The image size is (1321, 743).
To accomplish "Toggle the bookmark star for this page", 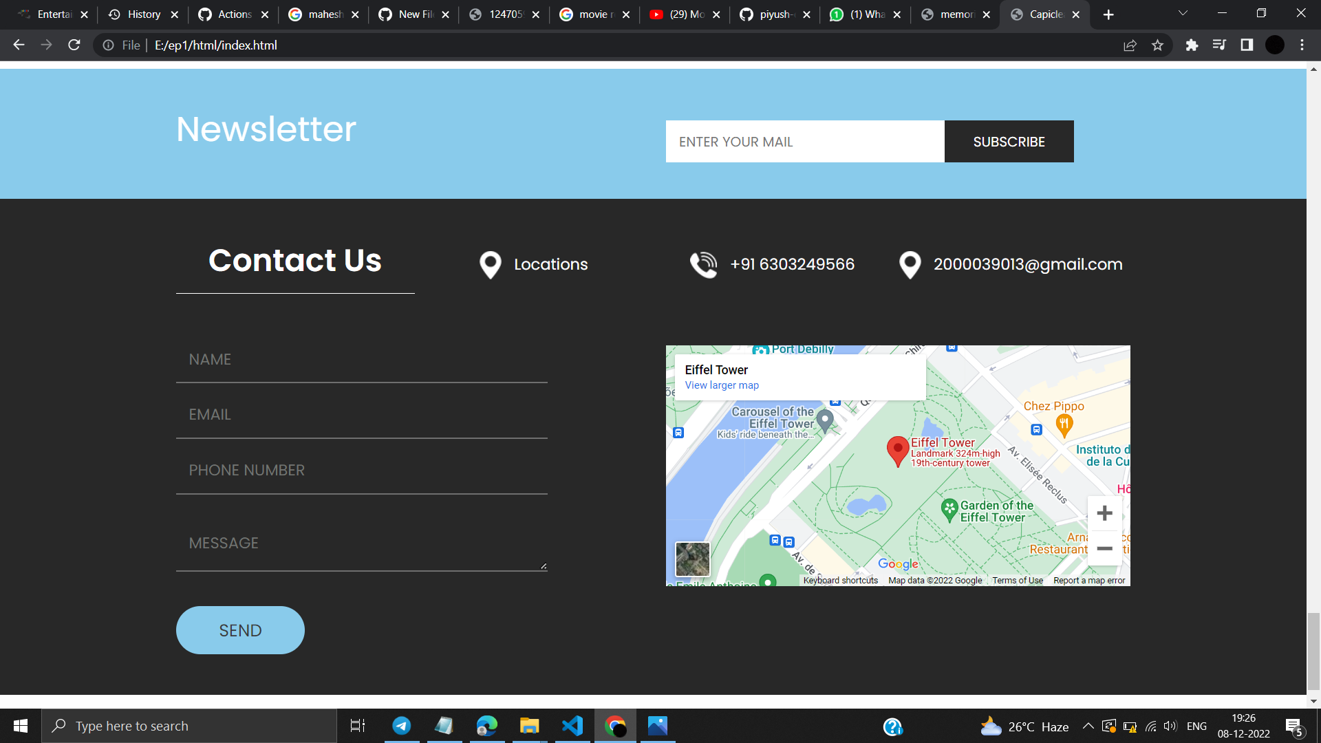I will click(1158, 45).
